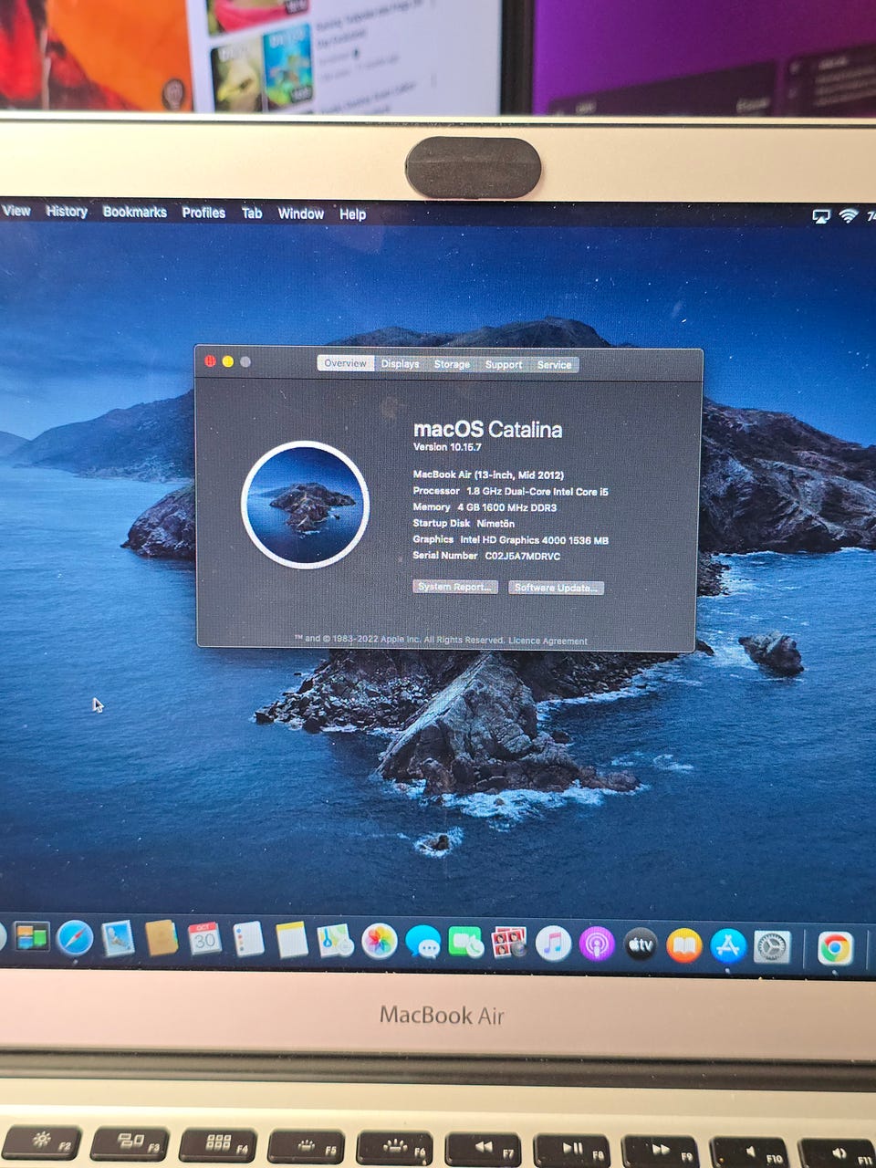
Task: Open the Tab menu
Action: coord(252,213)
